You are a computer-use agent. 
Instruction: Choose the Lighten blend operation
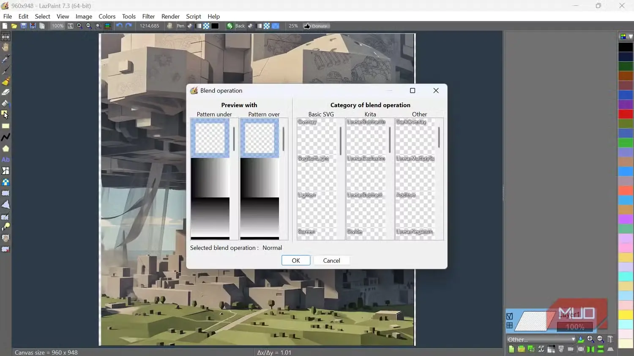[317, 209]
